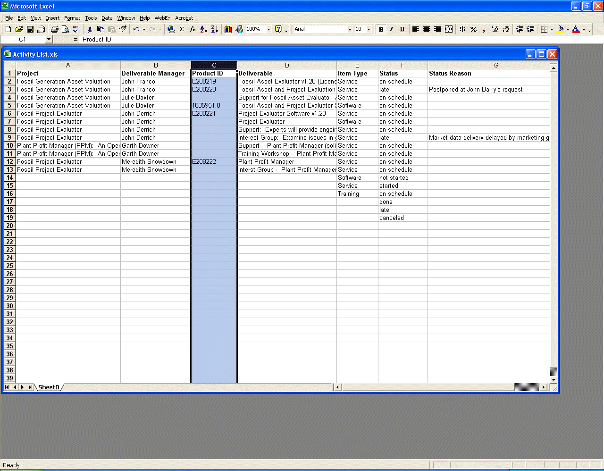The image size is (604, 471).
Task: Align cell text to the left
Action: 415,29
